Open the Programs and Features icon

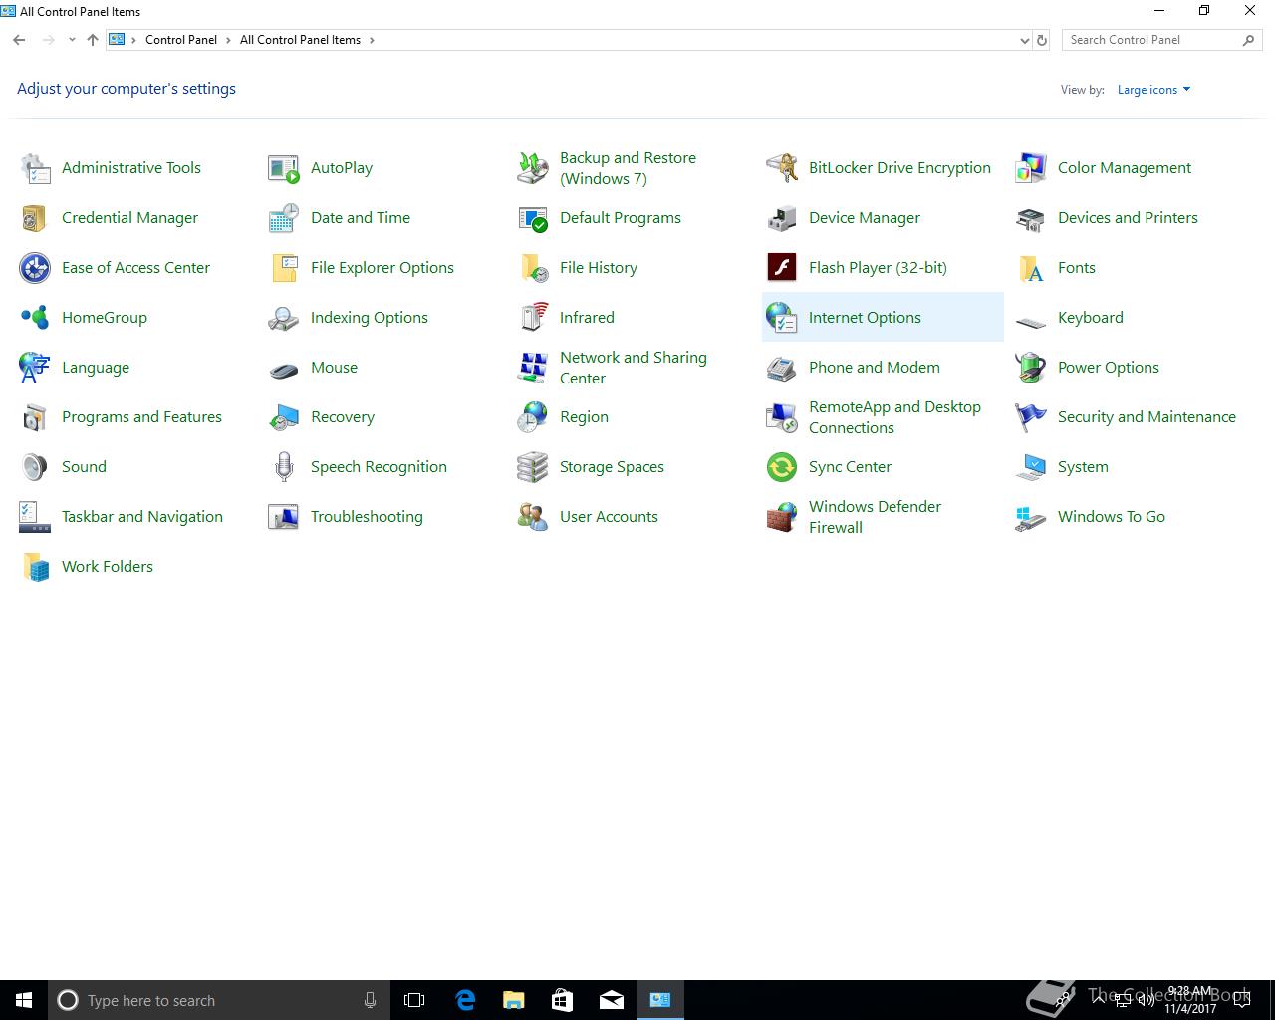click(x=35, y=417)
